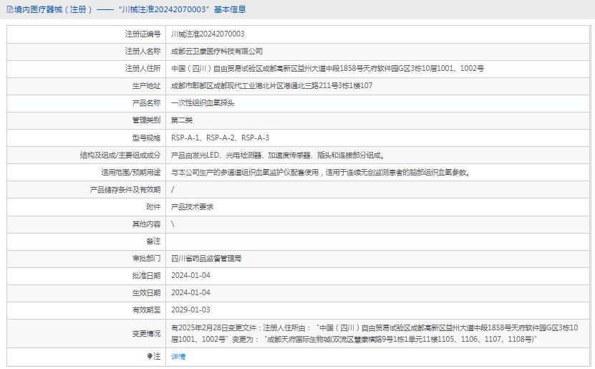
Task: Click the 管理类别 value 第二类
Action: (x=182, y=120)
